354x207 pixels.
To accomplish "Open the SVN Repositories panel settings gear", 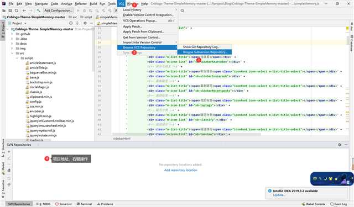I will point(340,145).
